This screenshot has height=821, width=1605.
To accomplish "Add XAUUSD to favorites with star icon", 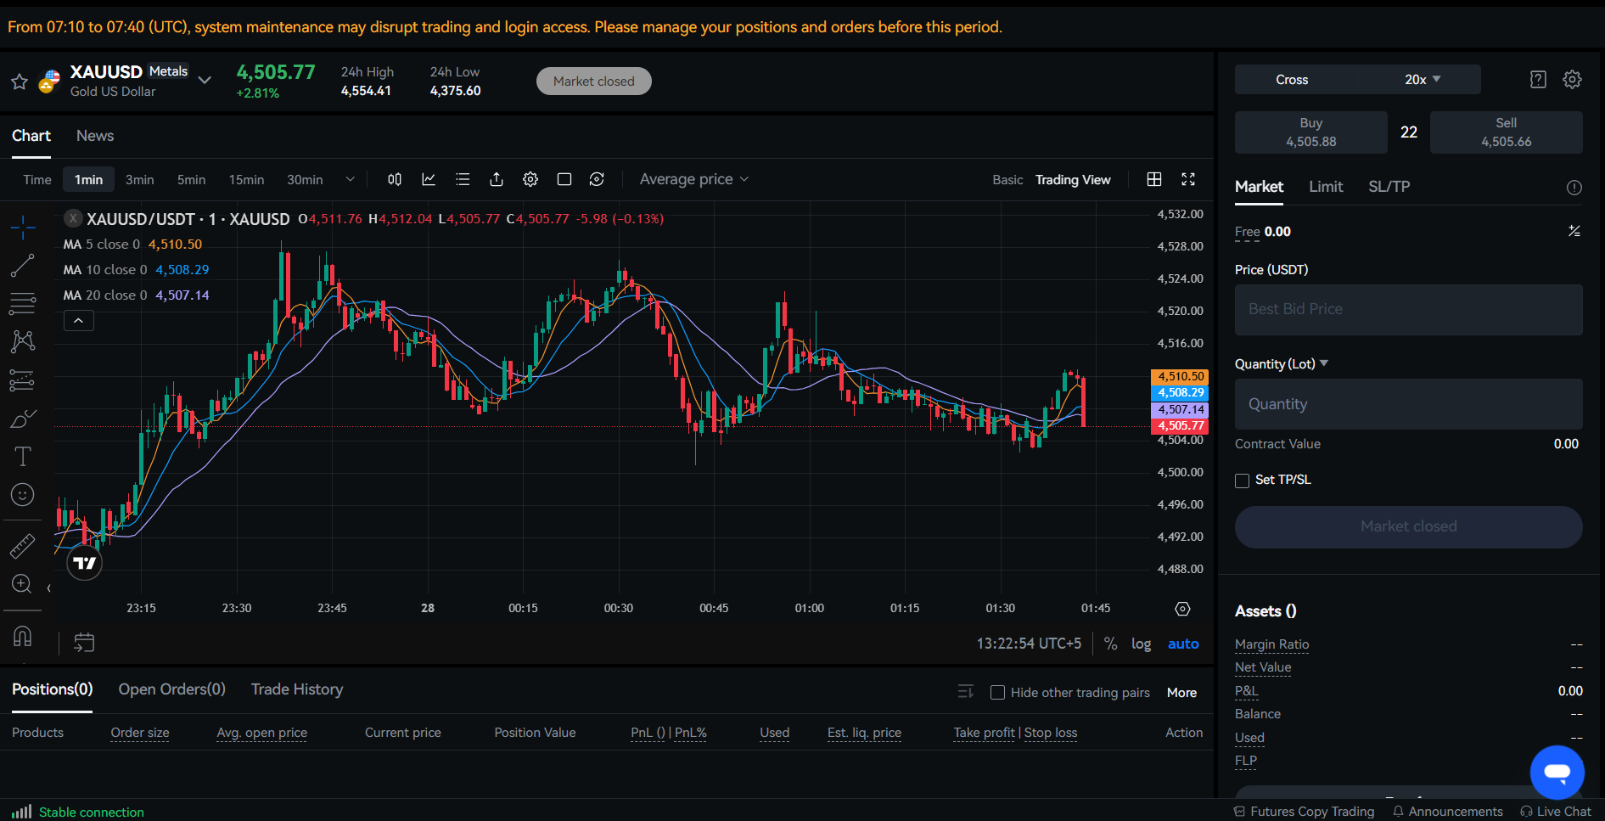I will click(x=20, y=82).
